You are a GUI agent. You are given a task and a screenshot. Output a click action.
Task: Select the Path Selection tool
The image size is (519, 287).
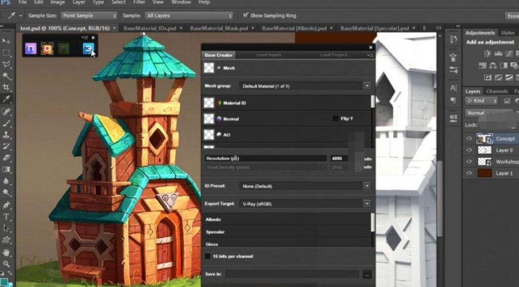6,228
